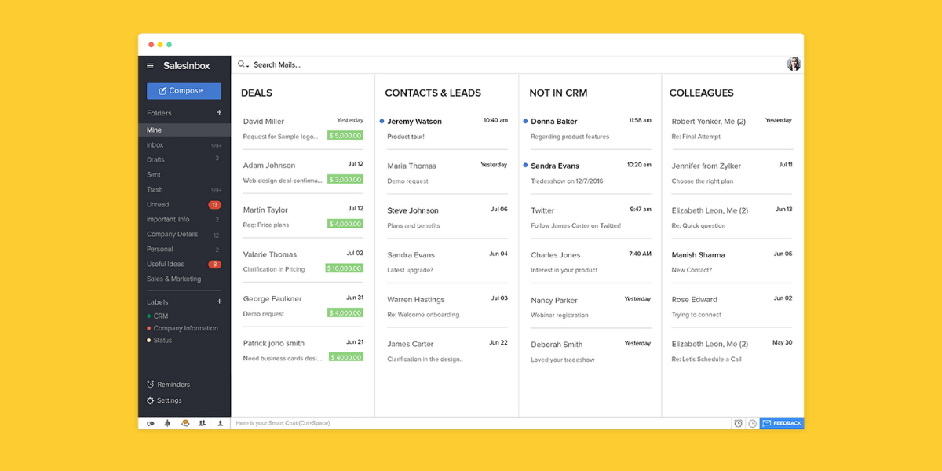Screen dimensions: 942x471
Task: Open the Smart Chat bubble icon
Action: [x=185, y=423]
